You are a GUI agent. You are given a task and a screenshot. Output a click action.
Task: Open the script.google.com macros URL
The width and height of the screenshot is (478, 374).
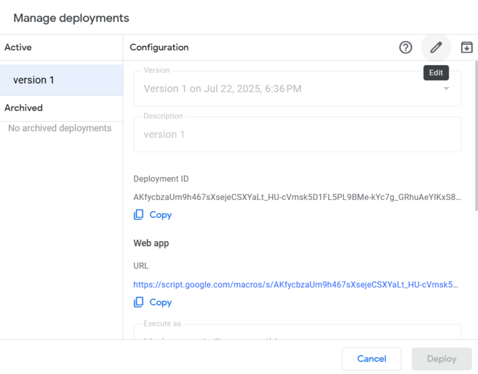[x=296, y=285]
